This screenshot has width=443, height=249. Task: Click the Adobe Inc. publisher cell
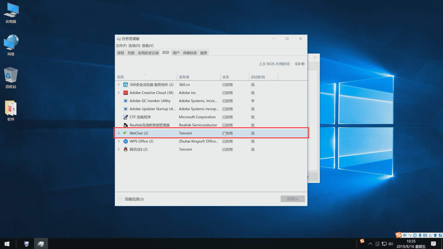[x=188, y=93]
